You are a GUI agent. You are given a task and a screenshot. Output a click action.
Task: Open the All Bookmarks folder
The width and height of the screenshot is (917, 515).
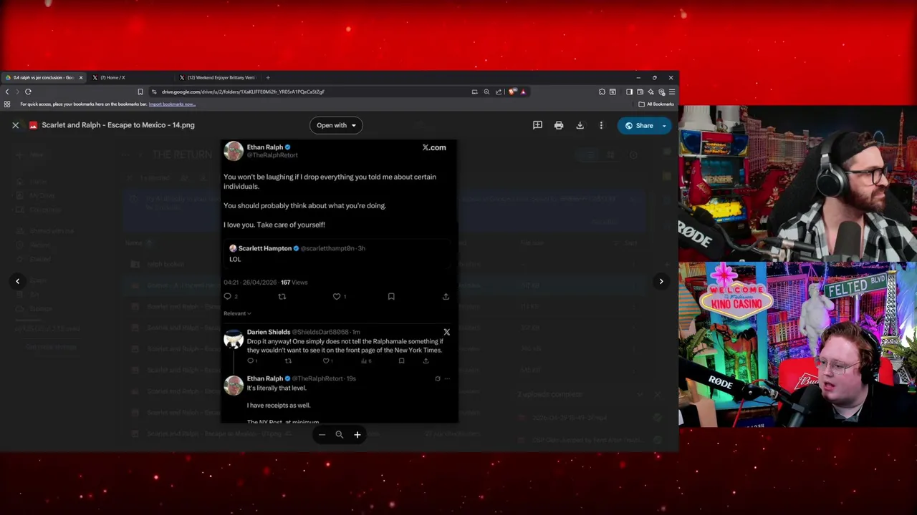656,104
